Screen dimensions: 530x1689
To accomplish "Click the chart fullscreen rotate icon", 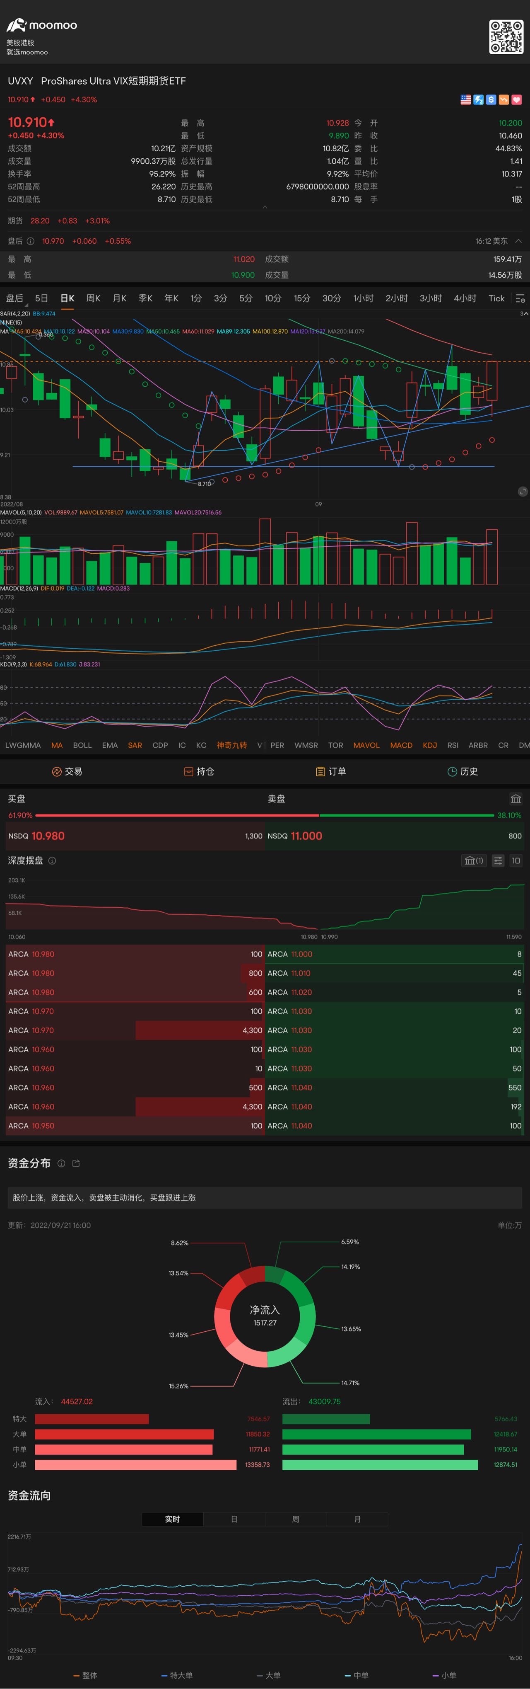I will 522,492.
